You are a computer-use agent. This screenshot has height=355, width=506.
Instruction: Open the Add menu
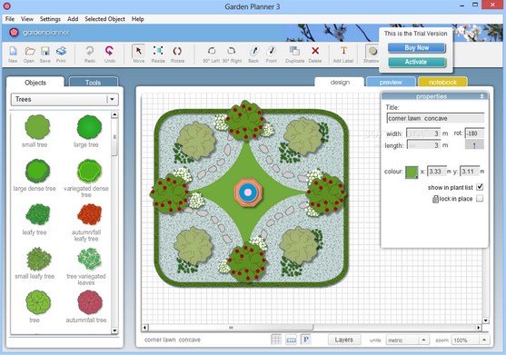[73, 19]
